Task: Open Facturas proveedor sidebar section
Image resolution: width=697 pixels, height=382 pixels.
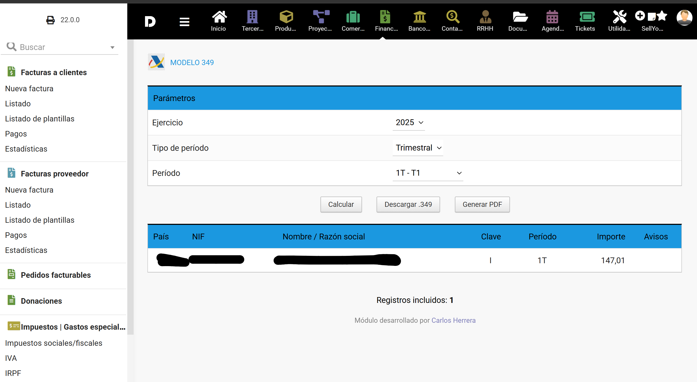Action: coord(55,174)
